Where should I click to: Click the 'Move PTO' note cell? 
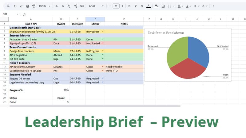click(124, 71)
